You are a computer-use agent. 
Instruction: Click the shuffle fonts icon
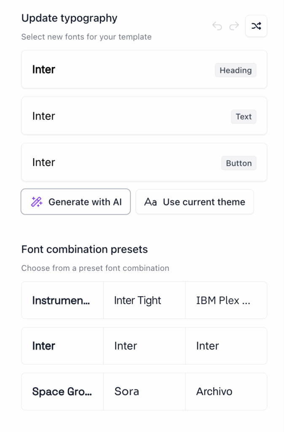click(256, 26)
